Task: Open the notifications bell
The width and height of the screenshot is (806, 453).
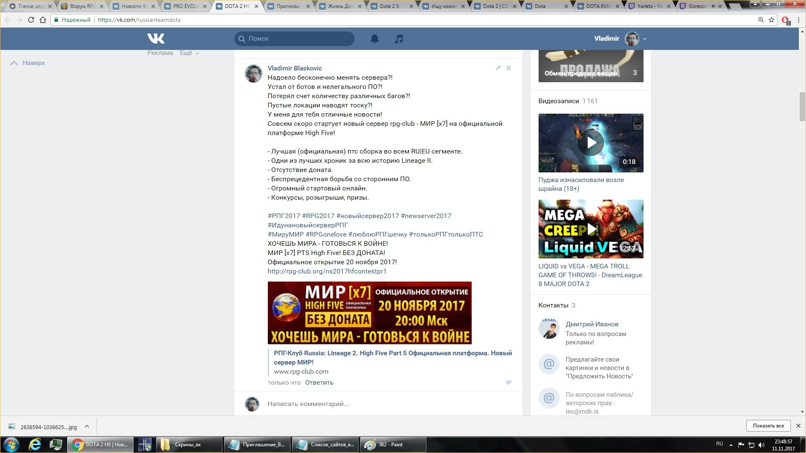Action: 374,39
